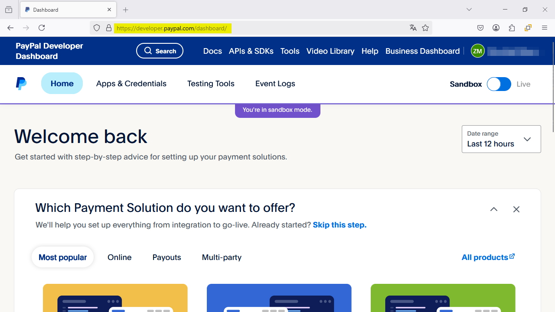Screen dimensions: 555x312
Task: Open the Business Dashboard link
Action: (x=422, y=51)
